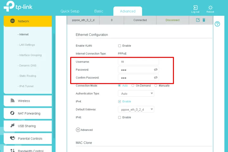Show the Password field characters
The width and height of the screenshot is (228, 152).
156,70
